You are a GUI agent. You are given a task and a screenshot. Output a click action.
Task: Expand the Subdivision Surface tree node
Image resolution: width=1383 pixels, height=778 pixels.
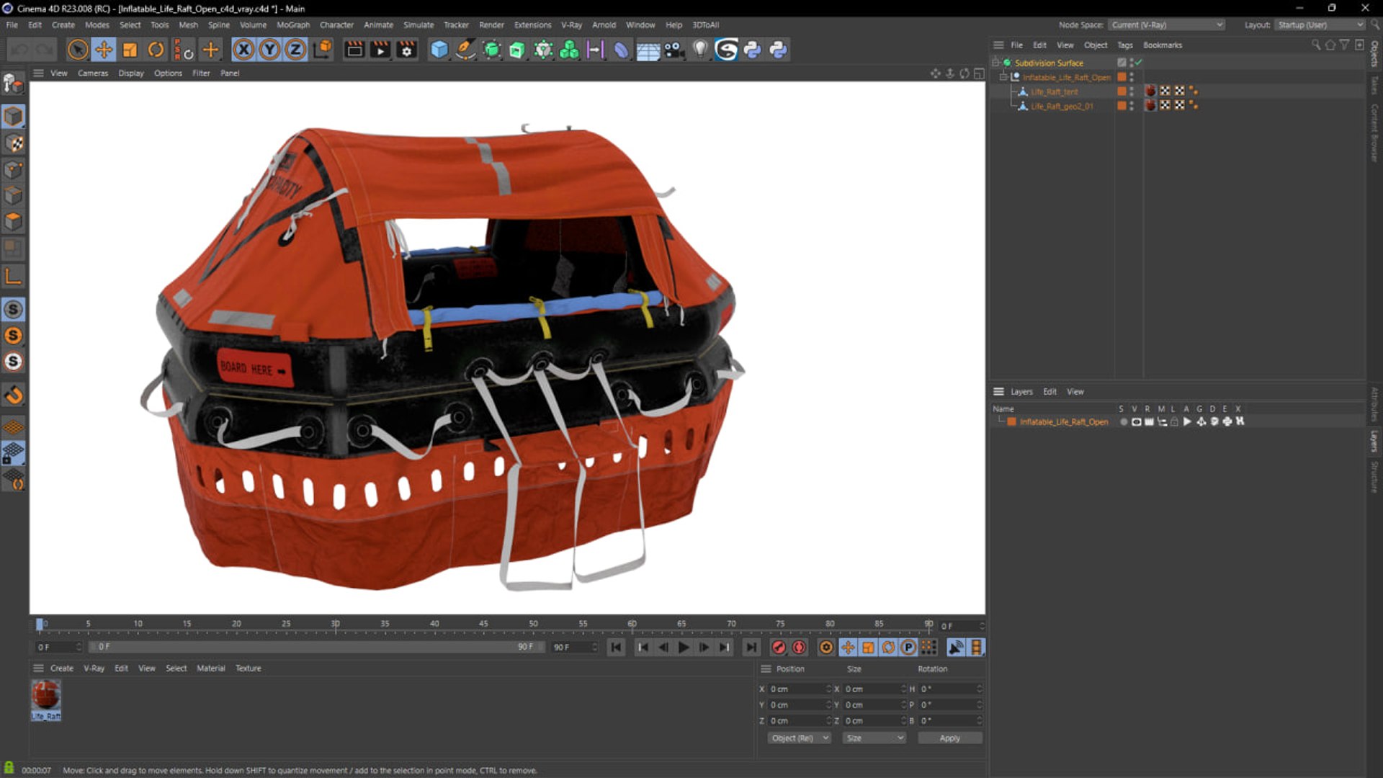[x=995, y=63]
